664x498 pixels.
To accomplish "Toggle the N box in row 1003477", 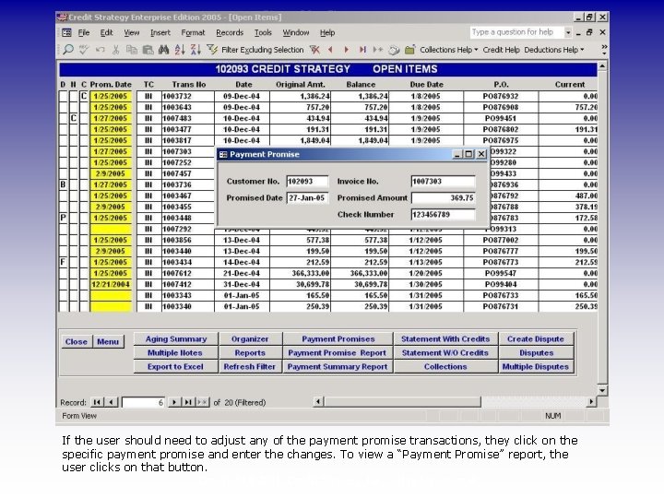I will pyautogui.click(x=74, y=129).
